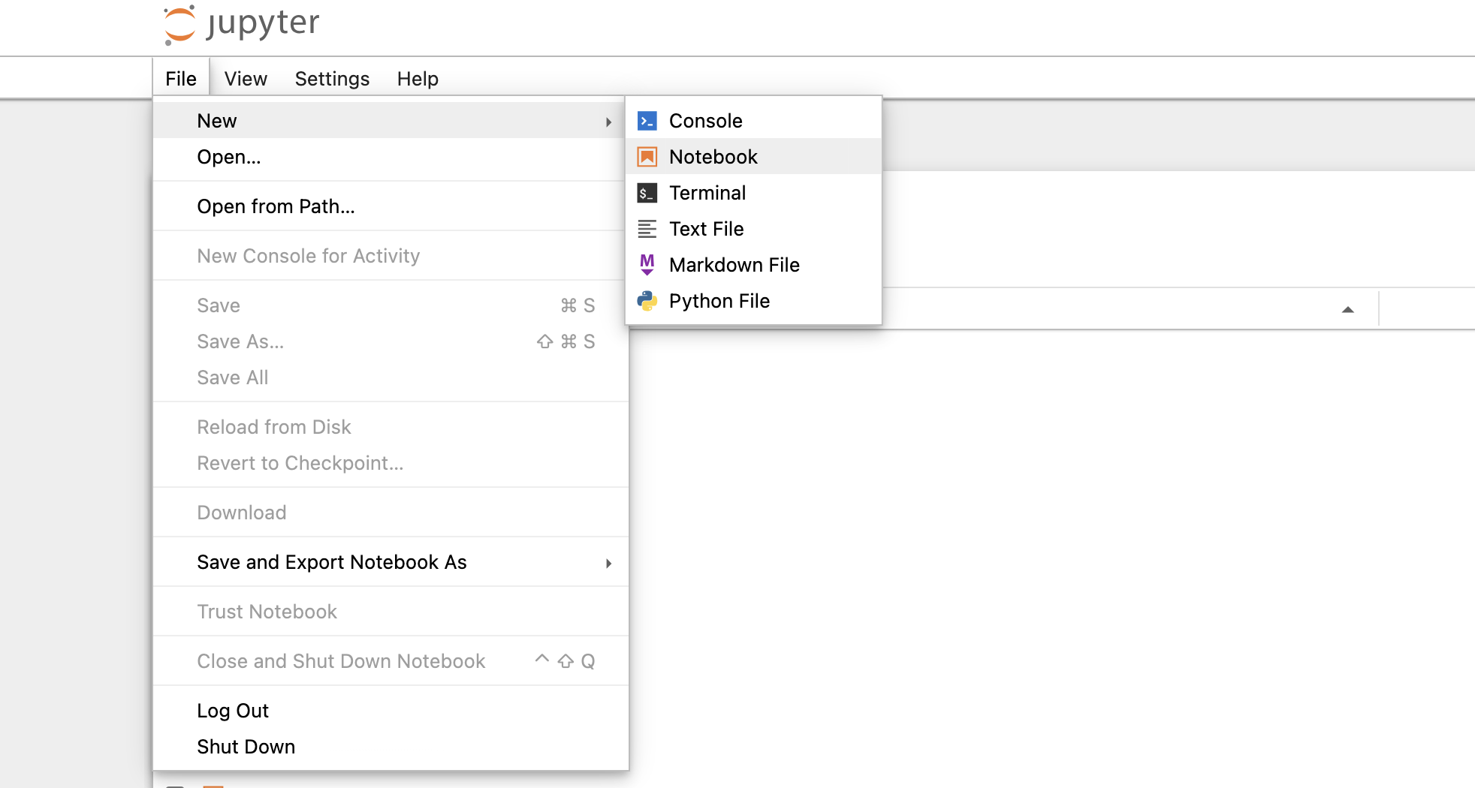This screenshot has height=788, width=1475.
Task: Select Open from Path...
Action: [391, 206]
